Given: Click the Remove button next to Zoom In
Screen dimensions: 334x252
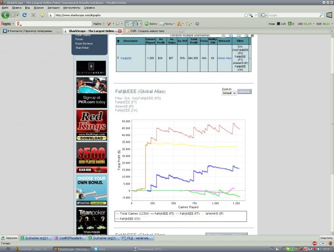Looking at the screenshot, I should [x=244, y=92].
